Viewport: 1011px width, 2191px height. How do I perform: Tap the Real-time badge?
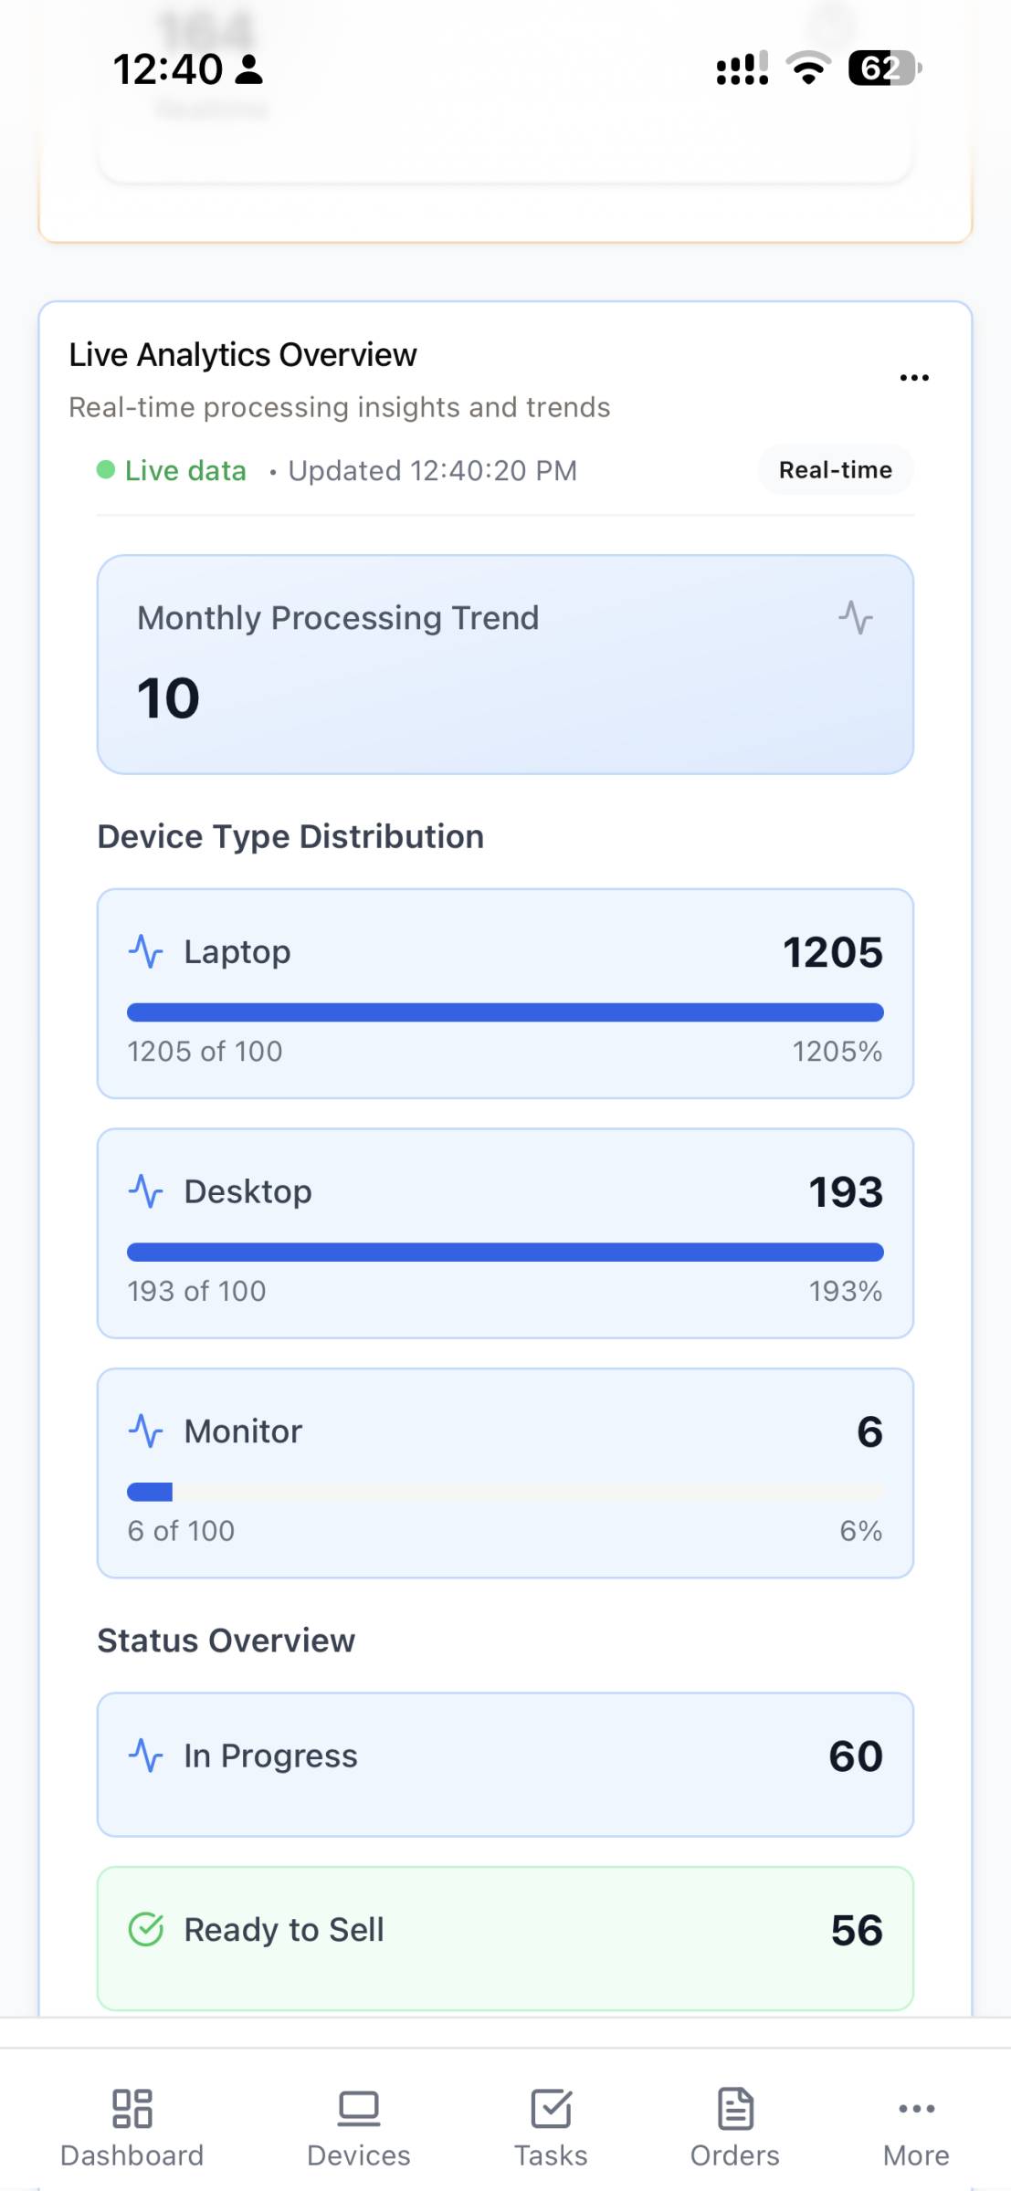(836, 470)
